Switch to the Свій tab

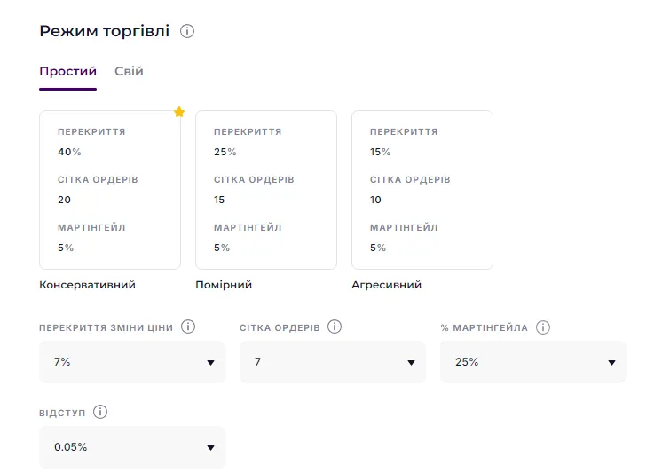(x=129, y=71)
